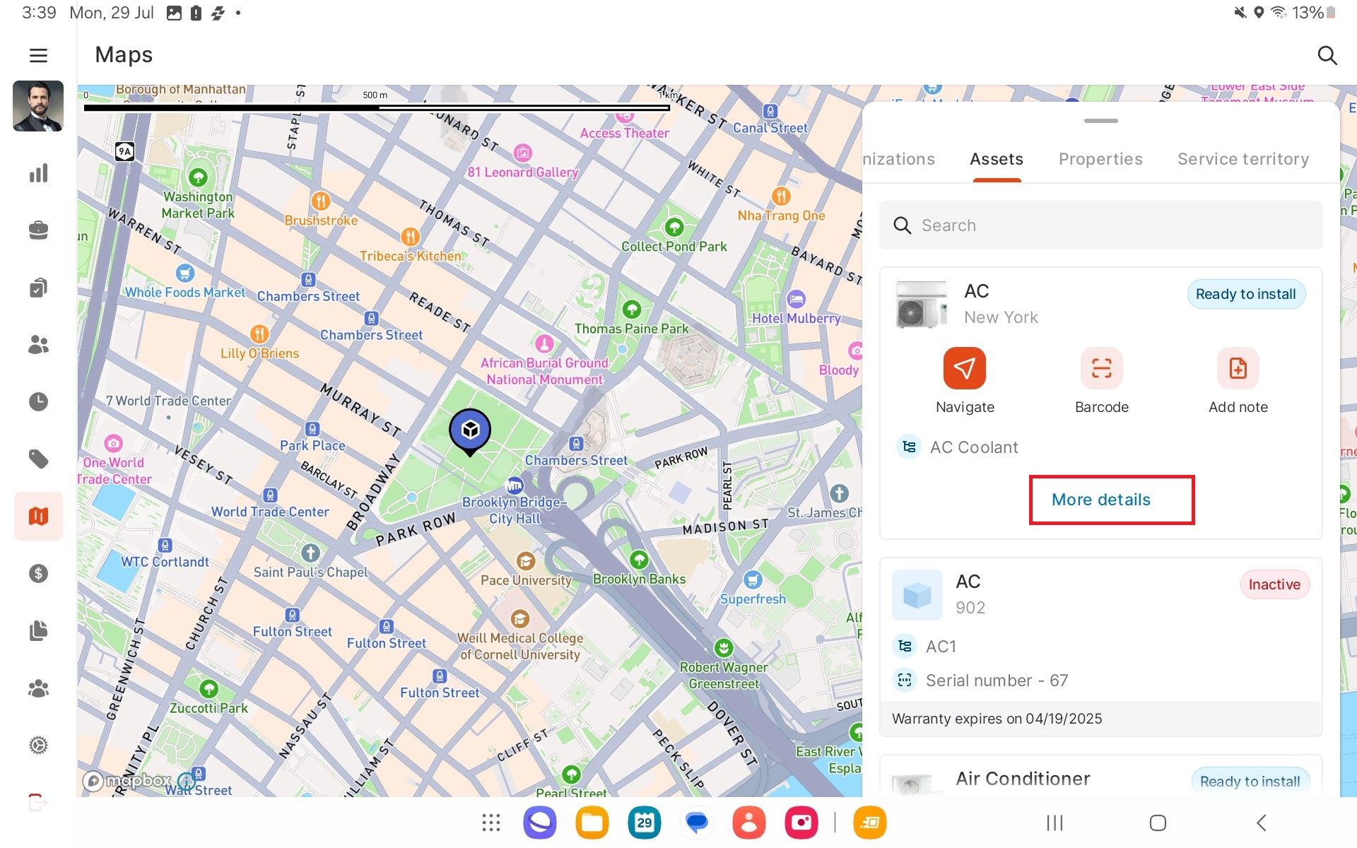This screenshot has height=848, width=1357.
Task: Tap the Navigate icon for AC
Action: click(964, 368)
